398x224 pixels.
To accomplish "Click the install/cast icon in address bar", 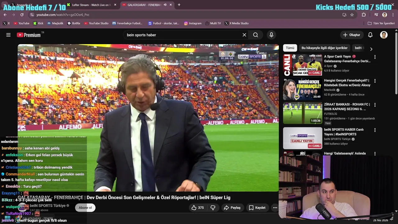I will [344, 15].
